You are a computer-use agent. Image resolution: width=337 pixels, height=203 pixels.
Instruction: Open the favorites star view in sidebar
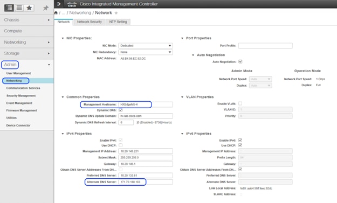(29, 8)
